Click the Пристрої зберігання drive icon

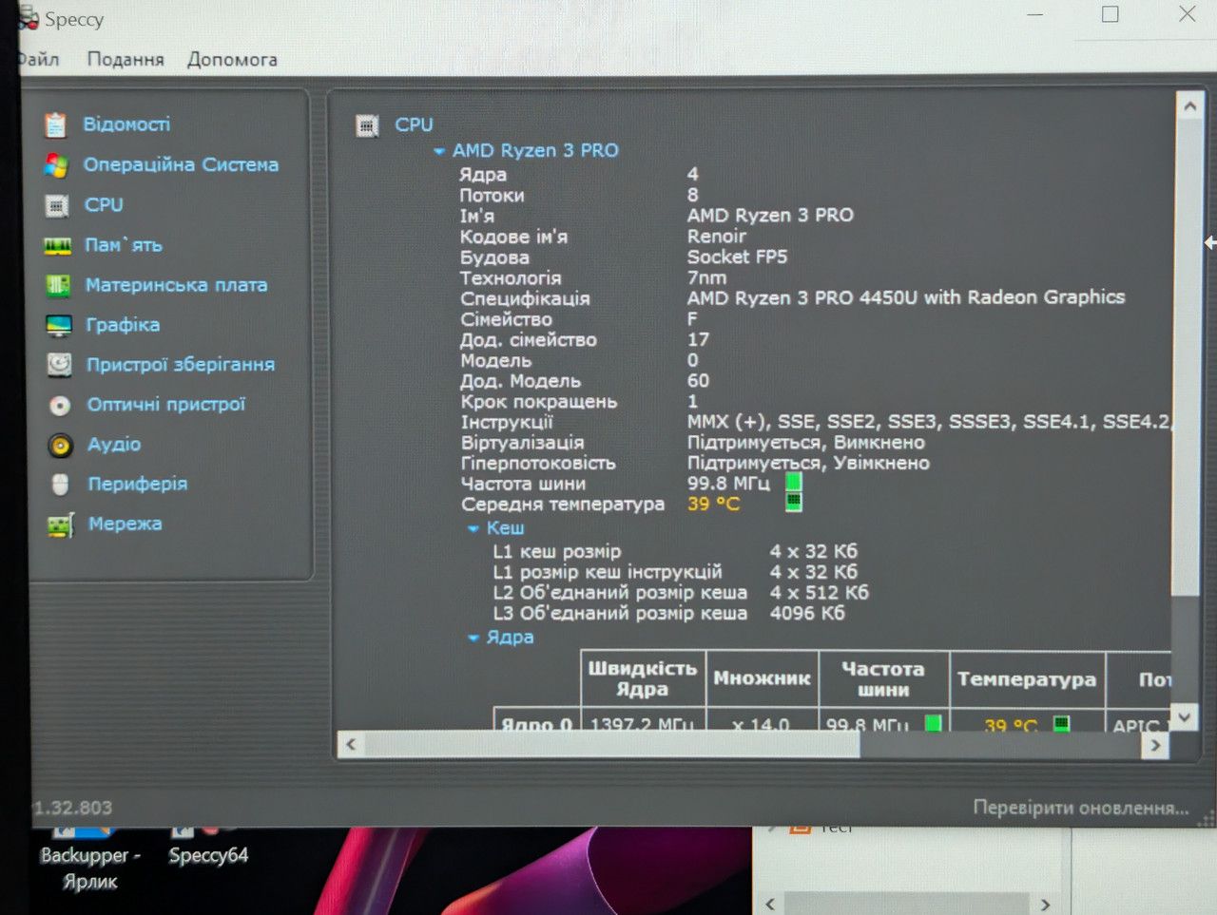coord(59,365)
